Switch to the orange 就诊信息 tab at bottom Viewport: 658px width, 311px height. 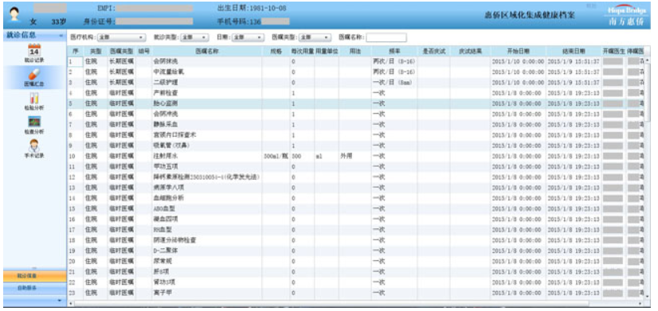click(x=34, y=276)
